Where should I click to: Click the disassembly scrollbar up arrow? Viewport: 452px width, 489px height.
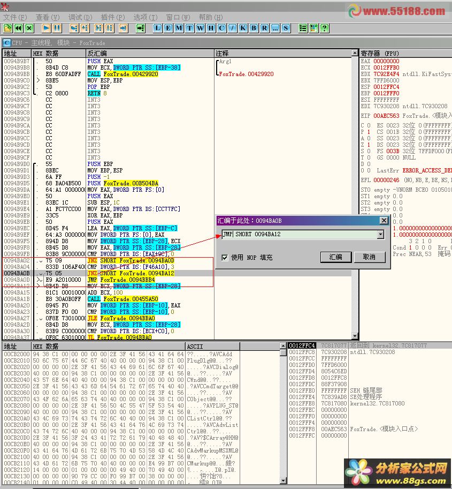point(355,53)
